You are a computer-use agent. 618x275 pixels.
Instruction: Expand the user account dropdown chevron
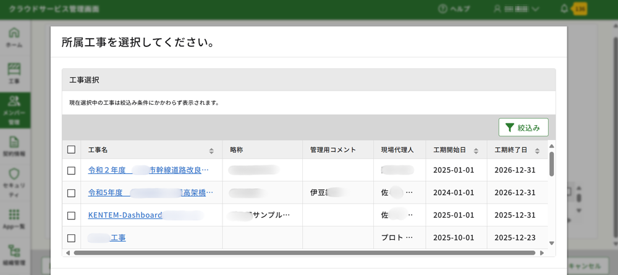(535, 9)
